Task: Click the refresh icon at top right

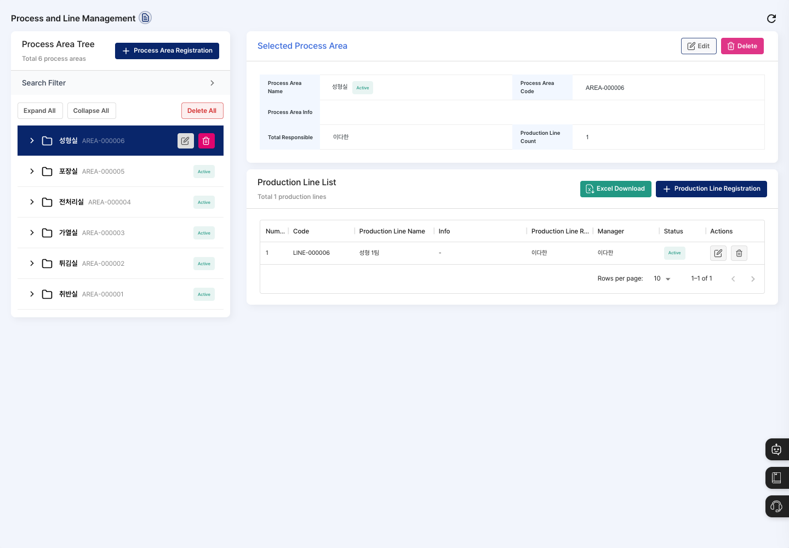Action: point(771,19)
